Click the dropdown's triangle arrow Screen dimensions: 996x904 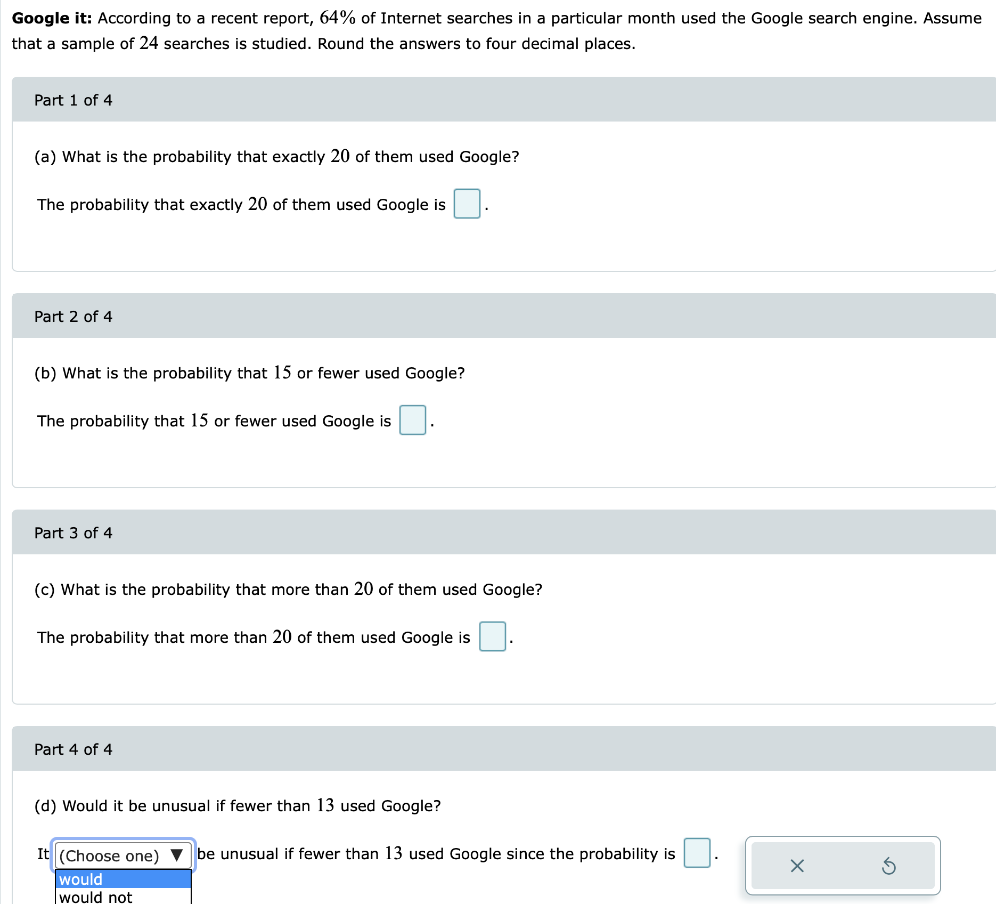[177, 855]
